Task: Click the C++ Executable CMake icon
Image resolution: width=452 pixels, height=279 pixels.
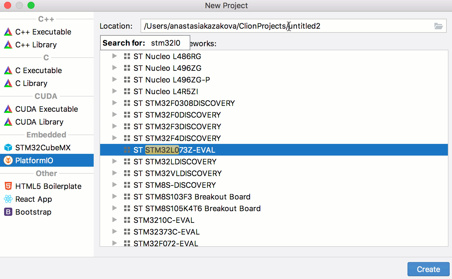Action: 8,32
